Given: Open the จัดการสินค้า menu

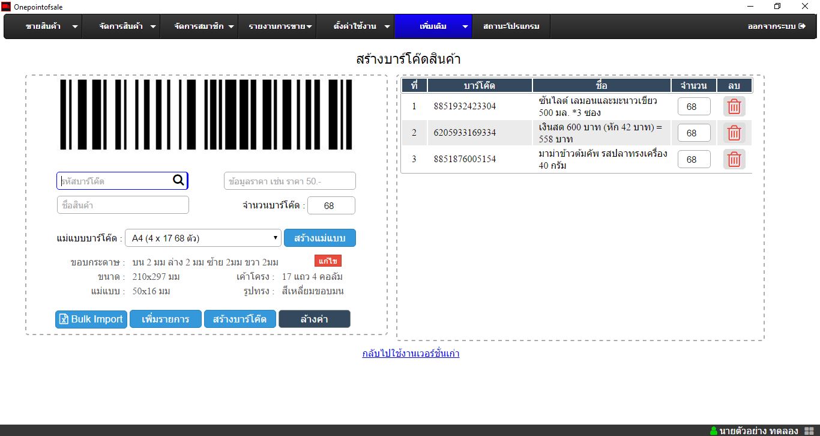Looking at the screenshot, I should click(121, 26).
